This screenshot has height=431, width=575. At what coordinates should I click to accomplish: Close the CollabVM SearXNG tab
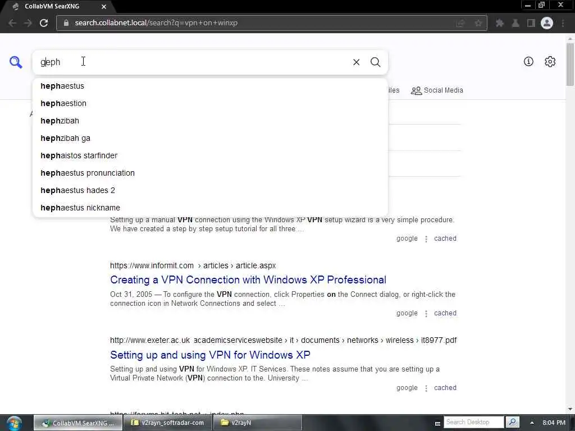tap(104, 7)
